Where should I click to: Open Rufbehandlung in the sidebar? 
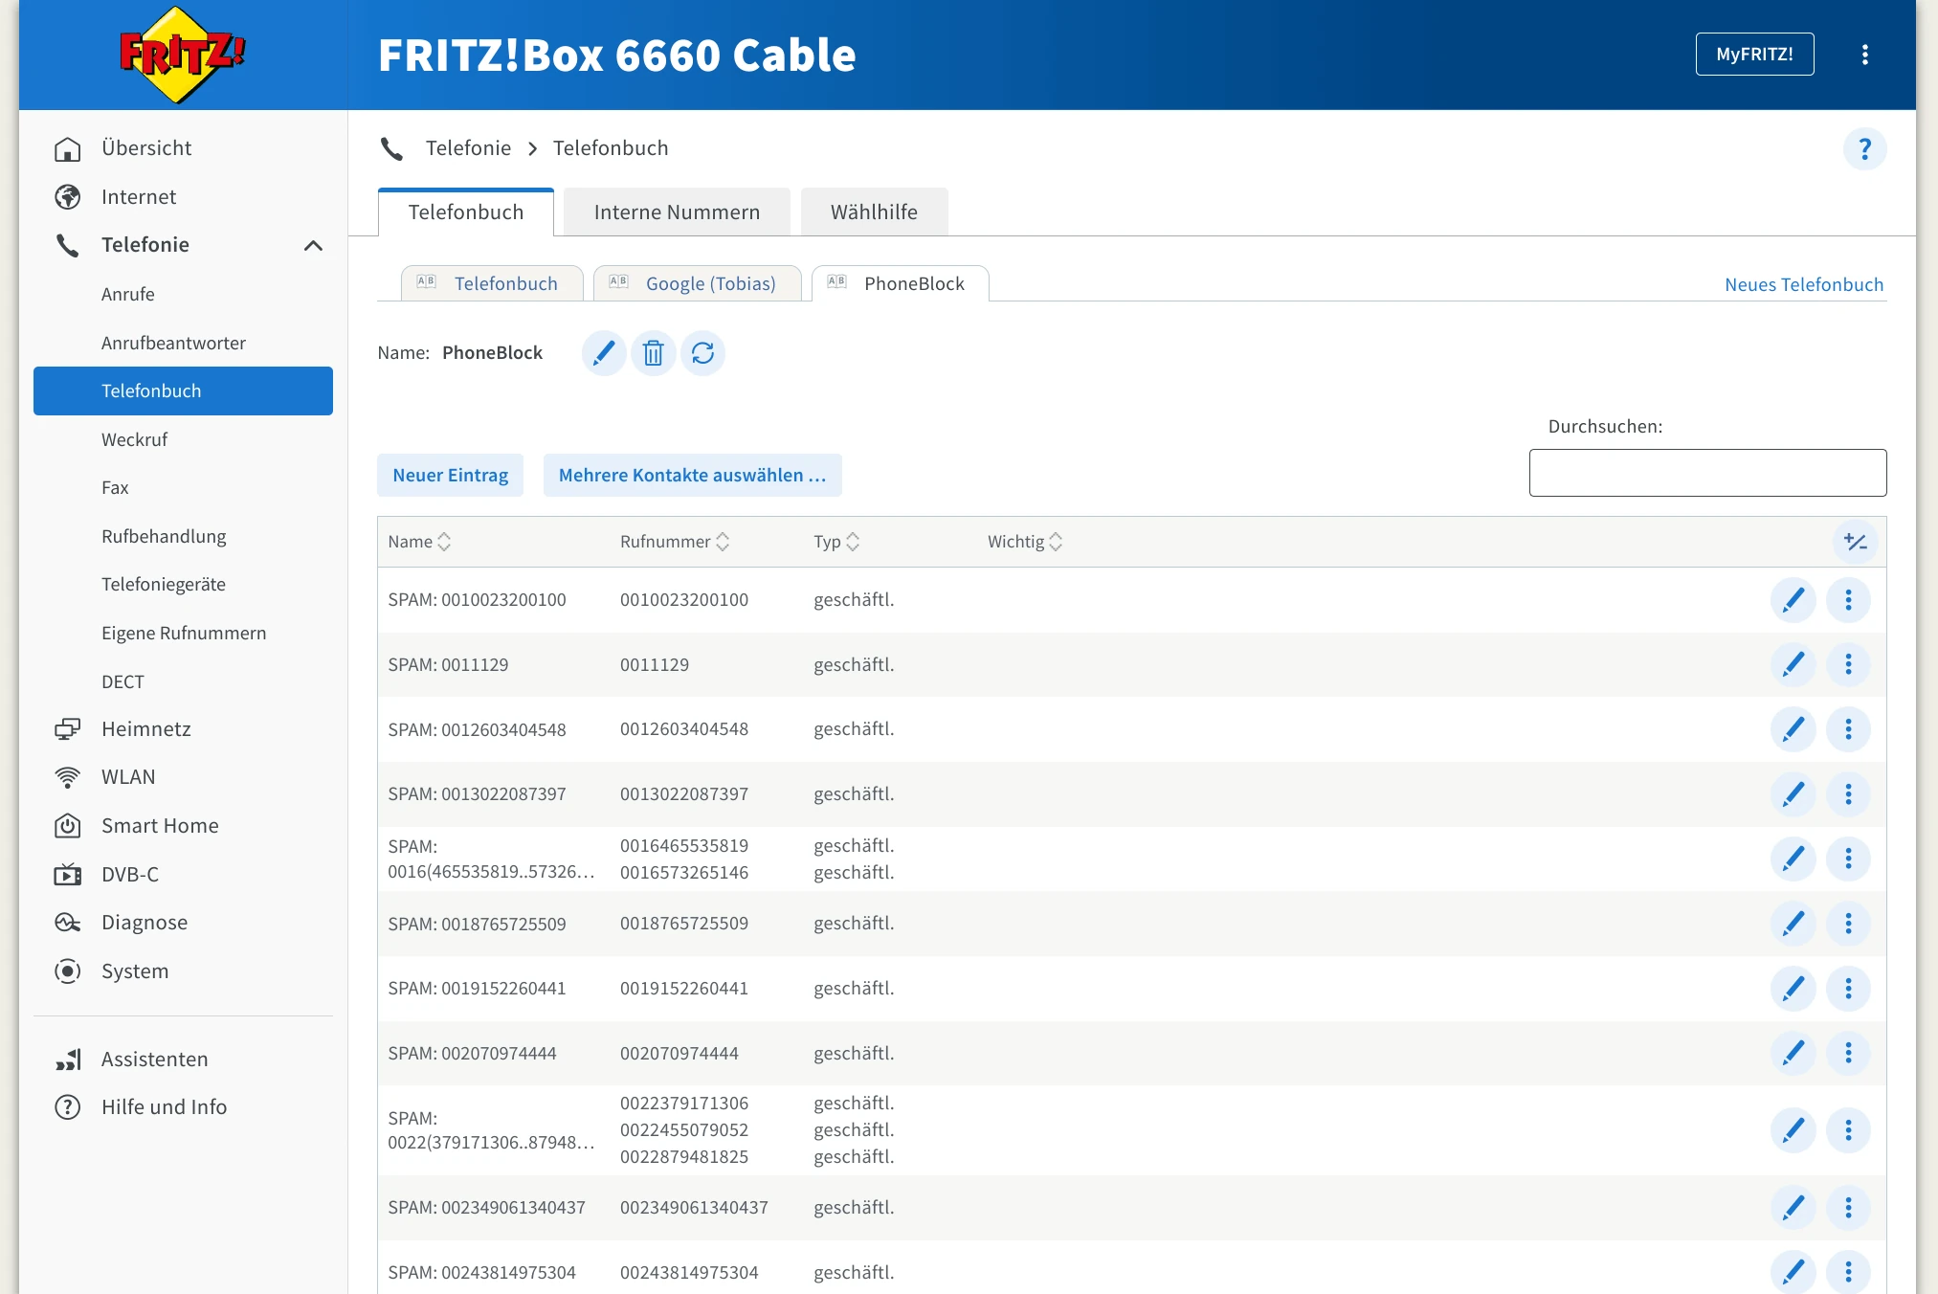coord(164,536)
